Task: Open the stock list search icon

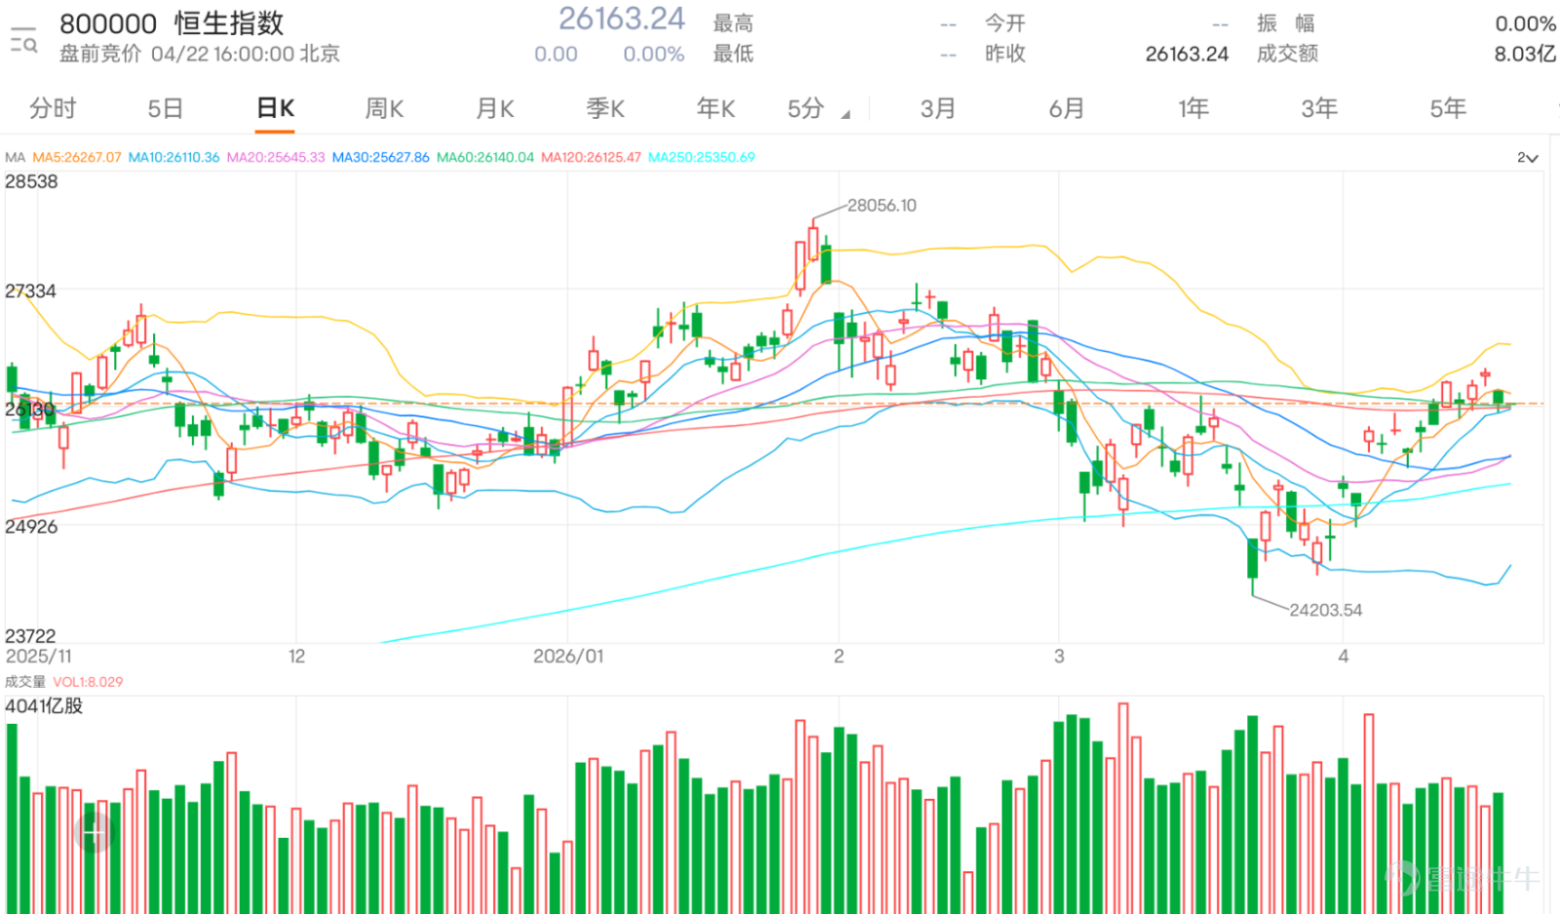Action: coord(23,40)
